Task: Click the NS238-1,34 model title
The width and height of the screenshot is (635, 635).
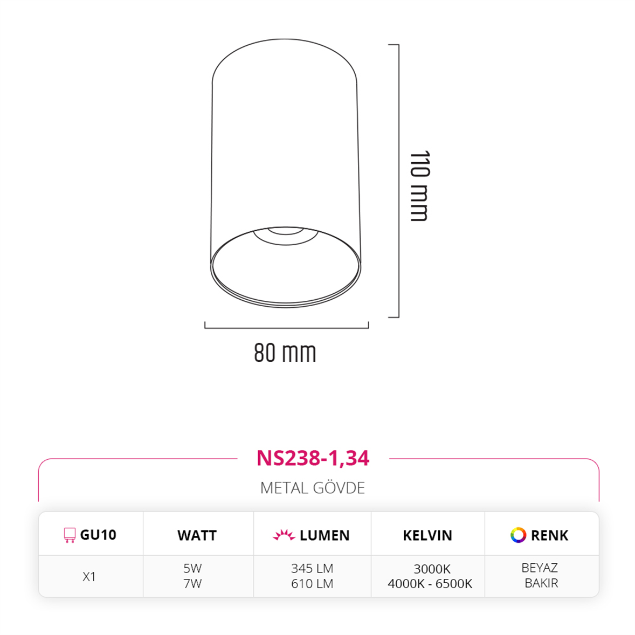Action: (313, 458)
